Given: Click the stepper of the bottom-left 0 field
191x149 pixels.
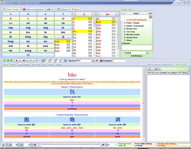Looking at the screenshot, I should (x=19, y=145).
